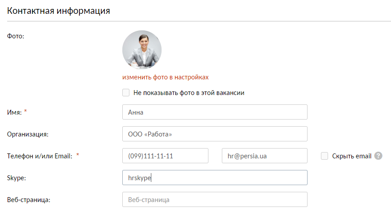Click the Организация: field label
The height and width of the screenshot is (215, 391).
coord(28,134)
